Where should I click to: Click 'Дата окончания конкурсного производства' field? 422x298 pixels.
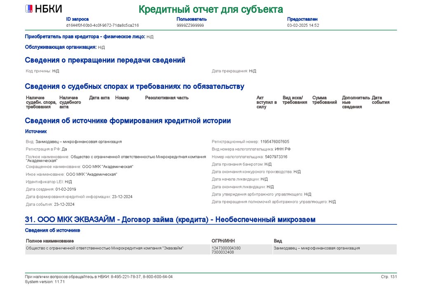(x=256, y=172)
